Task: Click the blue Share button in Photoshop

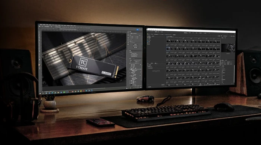Action: [x=137, y=29]
